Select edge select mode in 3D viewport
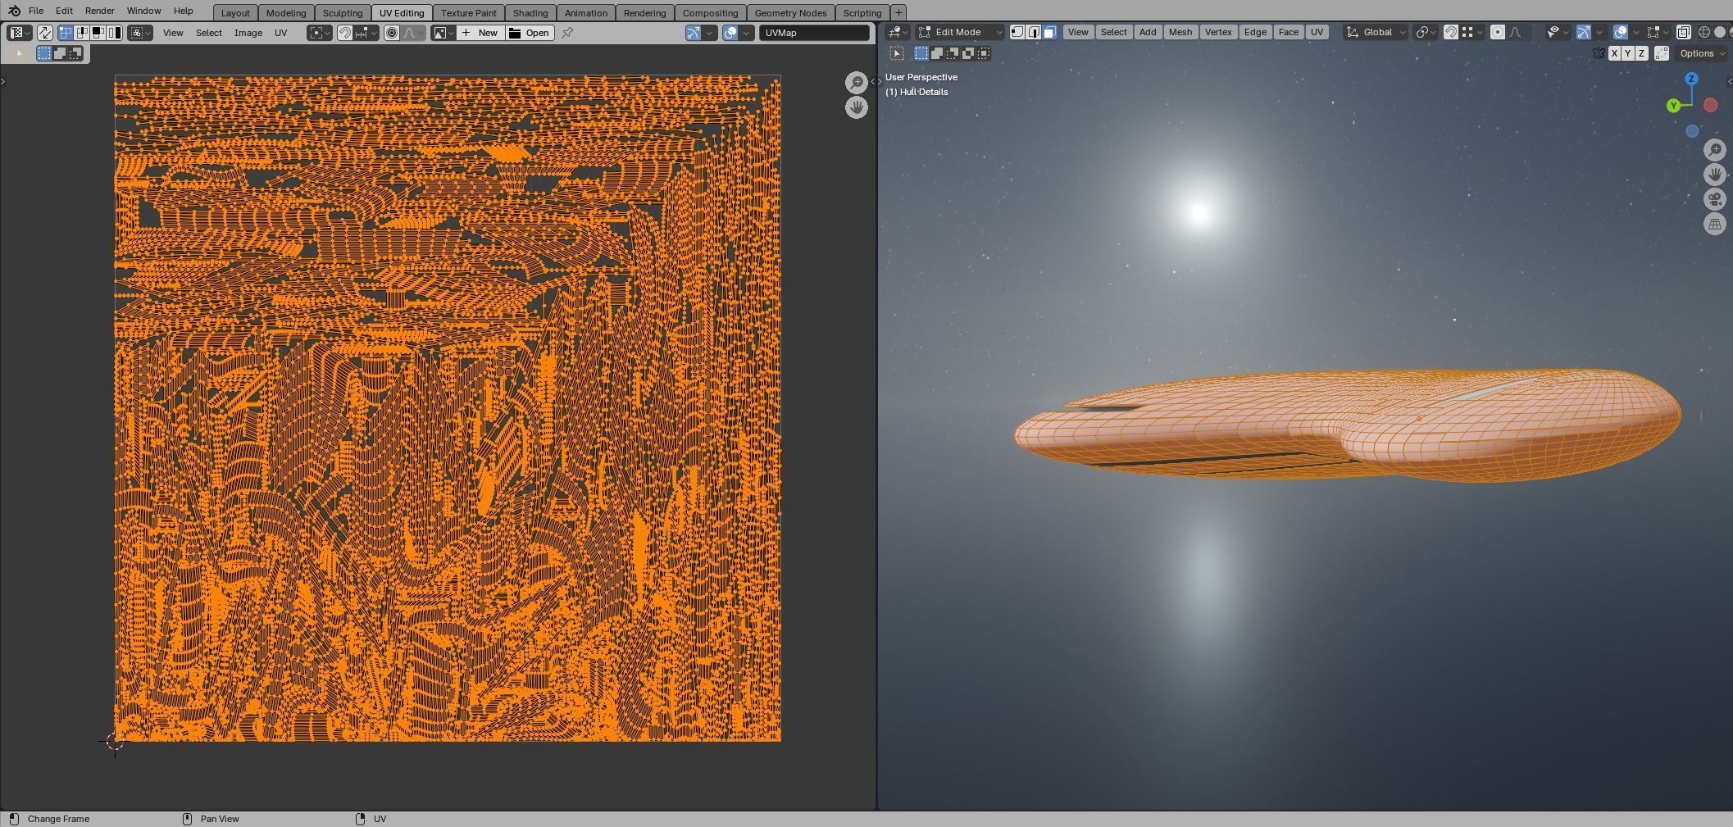 coord(1034,32)
